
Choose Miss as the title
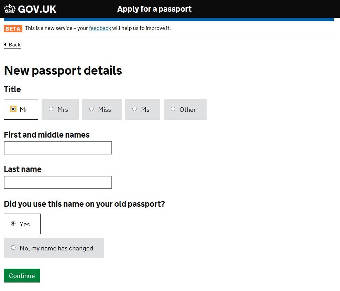click(92, 109)
